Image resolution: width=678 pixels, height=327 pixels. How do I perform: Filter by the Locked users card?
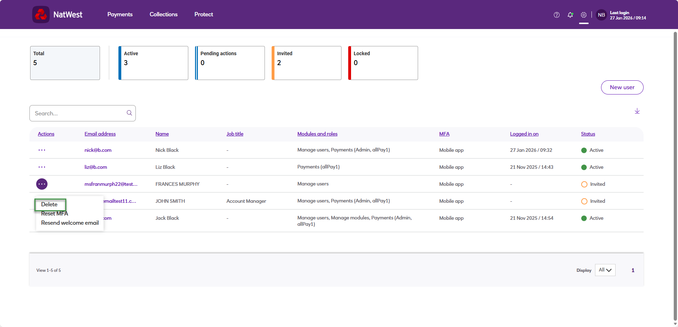(x=383, y=63)
